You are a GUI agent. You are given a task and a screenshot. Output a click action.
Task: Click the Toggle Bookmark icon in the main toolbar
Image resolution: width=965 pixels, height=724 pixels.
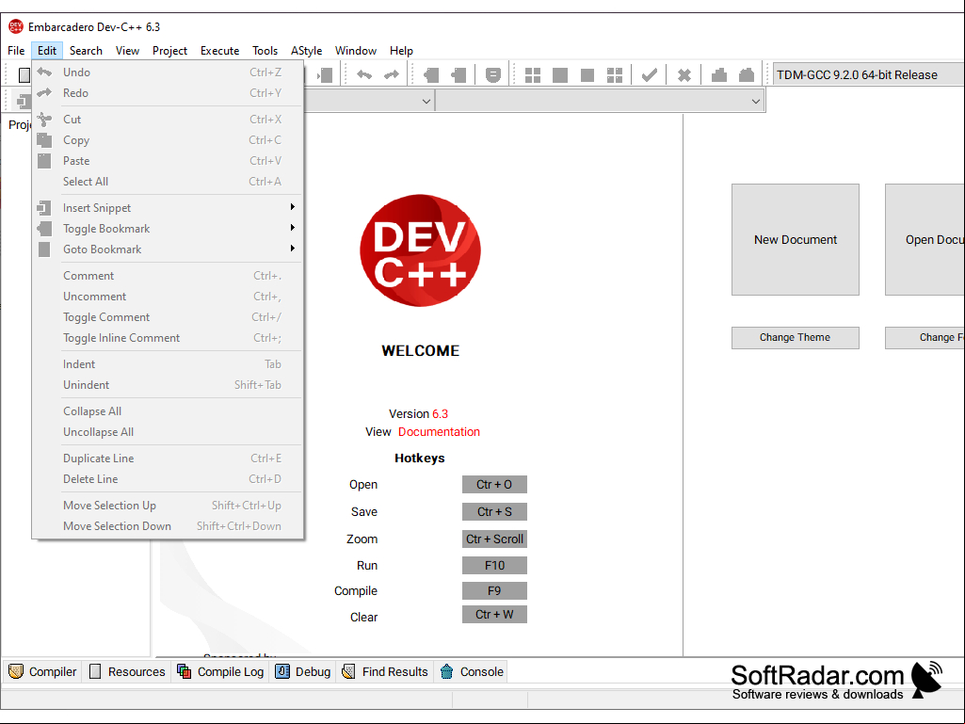pyautogui.click(x=431, y=75)
